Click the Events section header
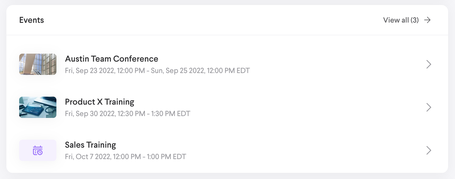 [x=31, y=20]
